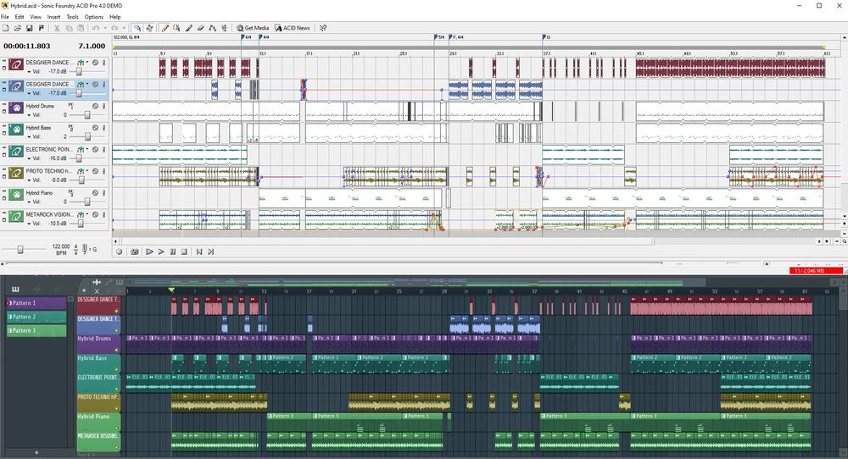This screenshot has height=459, width=848.
Task: Click the project tempo slider near BPM
Action: coord(20,249)
